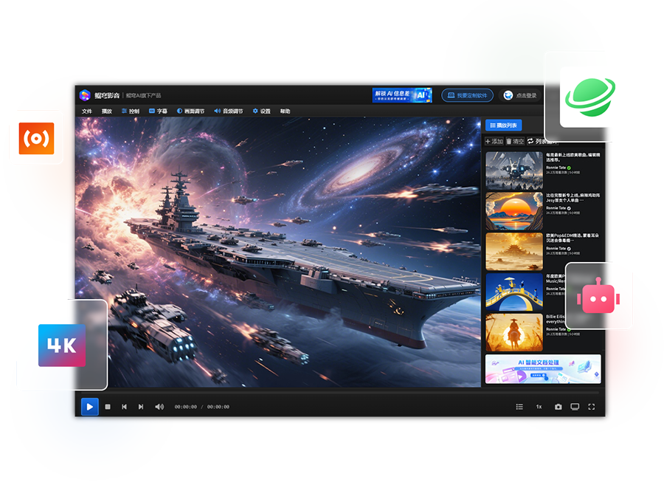Click the screen display mode icon
This screenshot has height=502, width=664.
[x=575, y=407]
